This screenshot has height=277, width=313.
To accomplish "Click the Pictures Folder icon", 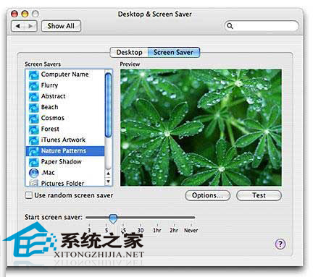I will coord(33,183).
